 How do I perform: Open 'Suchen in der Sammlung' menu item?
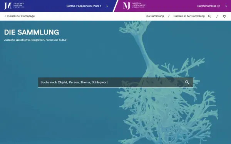[189, 16]
